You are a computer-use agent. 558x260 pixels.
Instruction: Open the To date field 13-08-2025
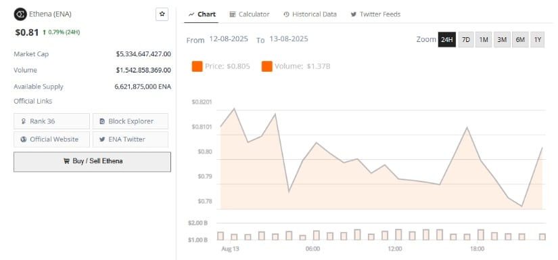tap(289, 39)
